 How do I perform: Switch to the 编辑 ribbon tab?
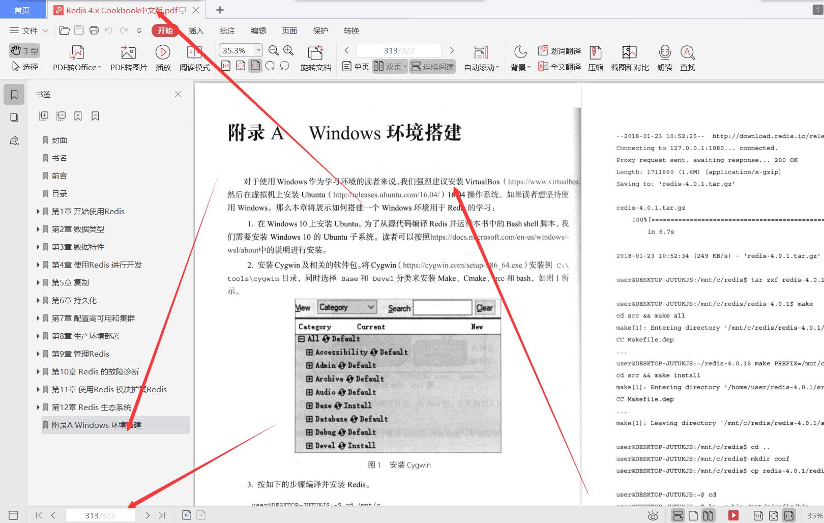point(258,31)
